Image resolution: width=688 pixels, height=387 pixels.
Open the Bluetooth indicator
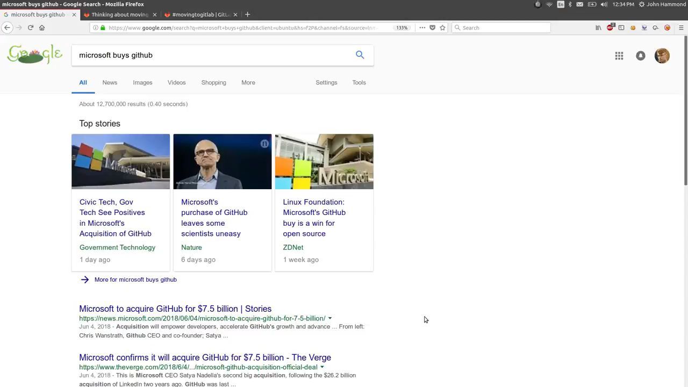tap(570, 4)
